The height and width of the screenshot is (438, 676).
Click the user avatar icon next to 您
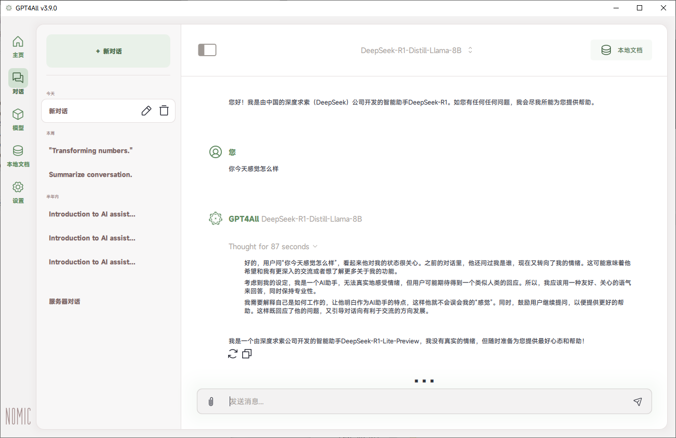[216, 152]
